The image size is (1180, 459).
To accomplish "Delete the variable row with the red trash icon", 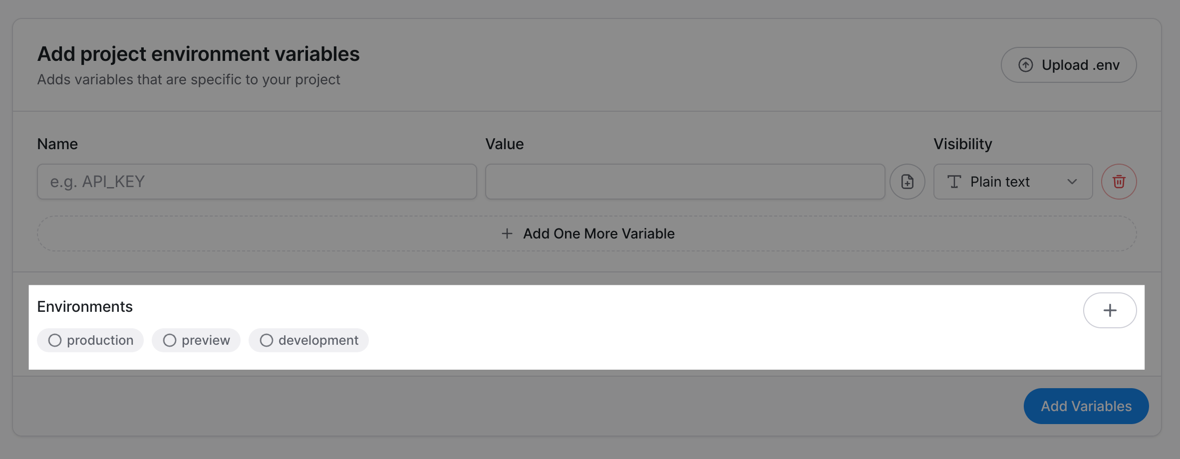I will [x=1119, y=182].
